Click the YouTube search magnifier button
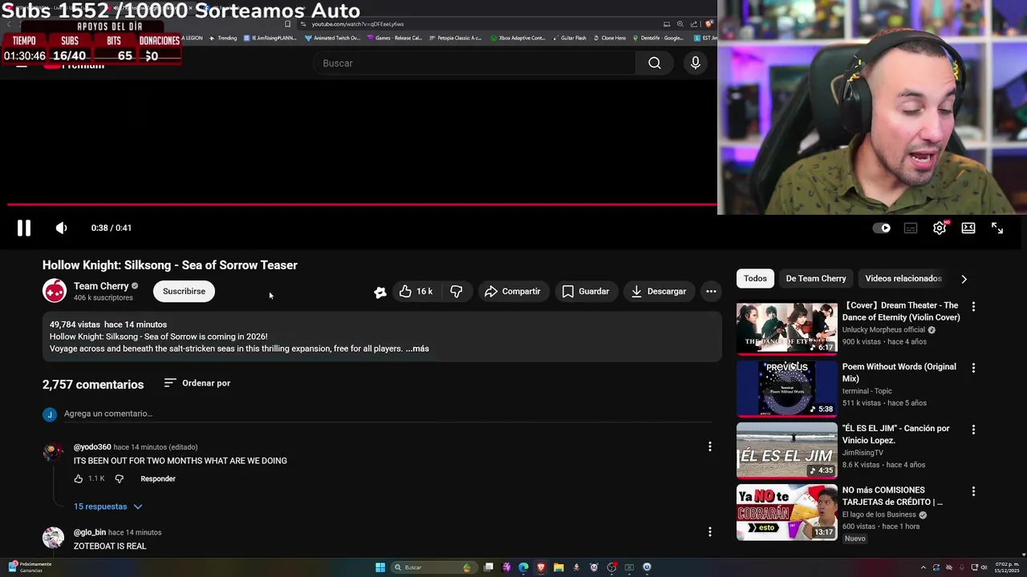Image resolution: width=1027 pixels, height=577 pixels. coord(655,63)
